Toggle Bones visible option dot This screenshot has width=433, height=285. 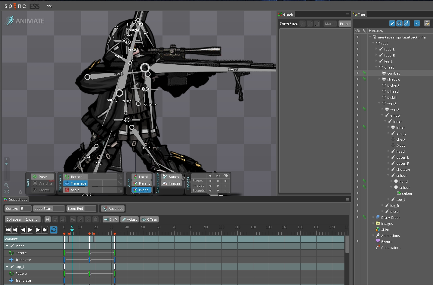pyautogui.click(x=218, y=181)
